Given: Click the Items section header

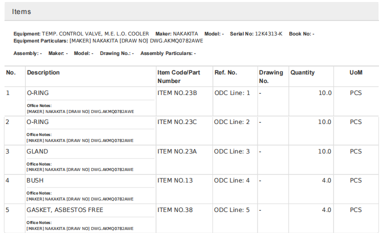Looking at the screenshot, I should click(21, 11).
